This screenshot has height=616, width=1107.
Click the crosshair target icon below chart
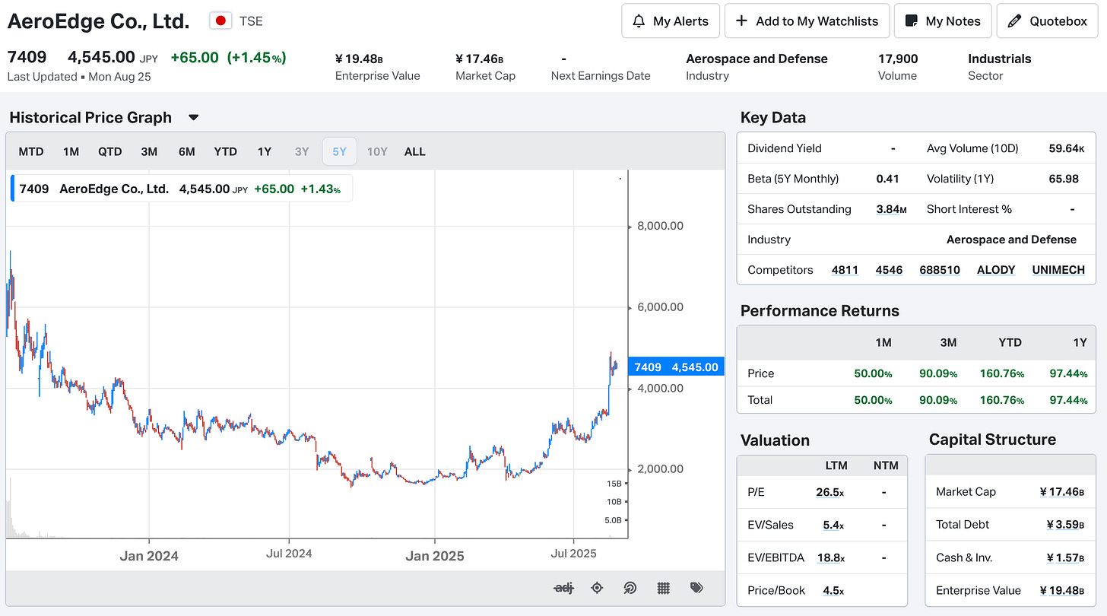coord(597,588)
